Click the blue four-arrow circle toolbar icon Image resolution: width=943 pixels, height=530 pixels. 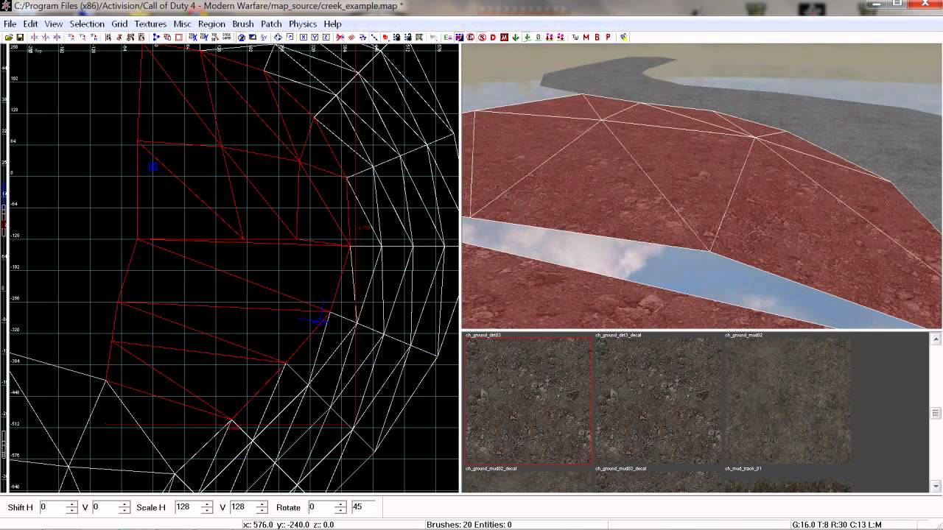coord(278,37)
